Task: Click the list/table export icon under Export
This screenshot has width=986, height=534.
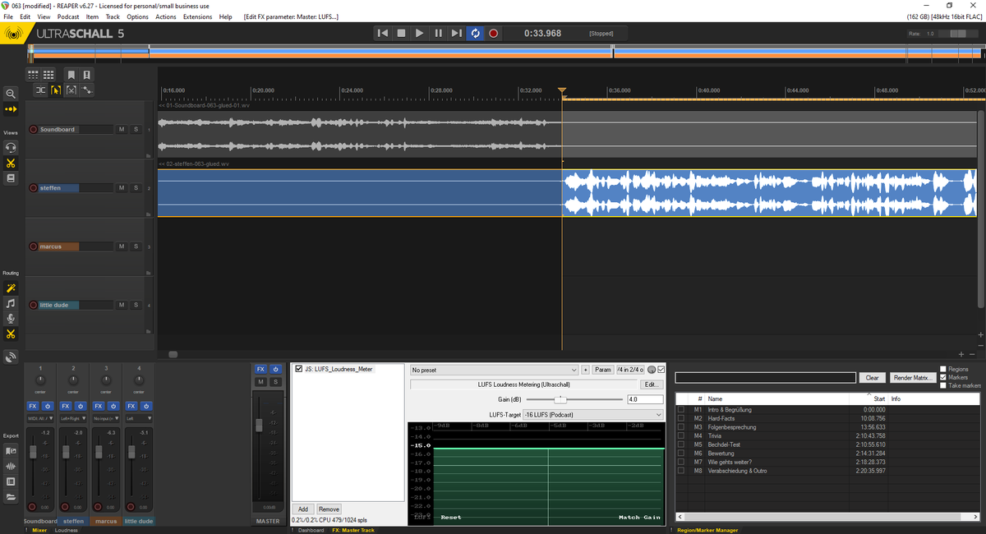Action: coord(11,481)
